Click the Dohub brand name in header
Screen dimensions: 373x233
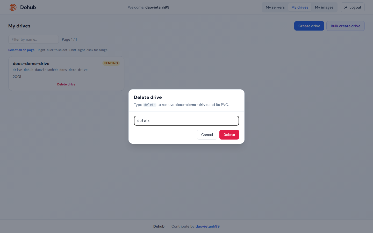click(x=28, y=7)
